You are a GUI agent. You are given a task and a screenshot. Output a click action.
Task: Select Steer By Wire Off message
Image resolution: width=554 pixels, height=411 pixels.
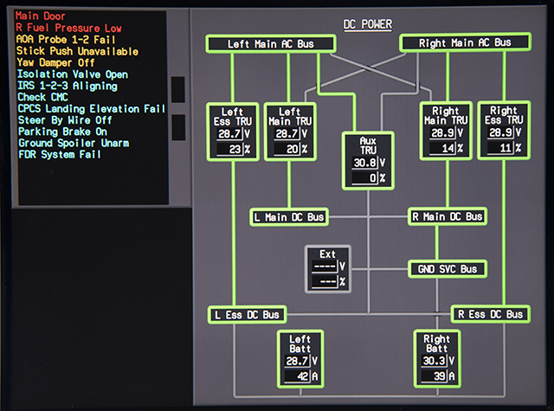coord(65,120)
